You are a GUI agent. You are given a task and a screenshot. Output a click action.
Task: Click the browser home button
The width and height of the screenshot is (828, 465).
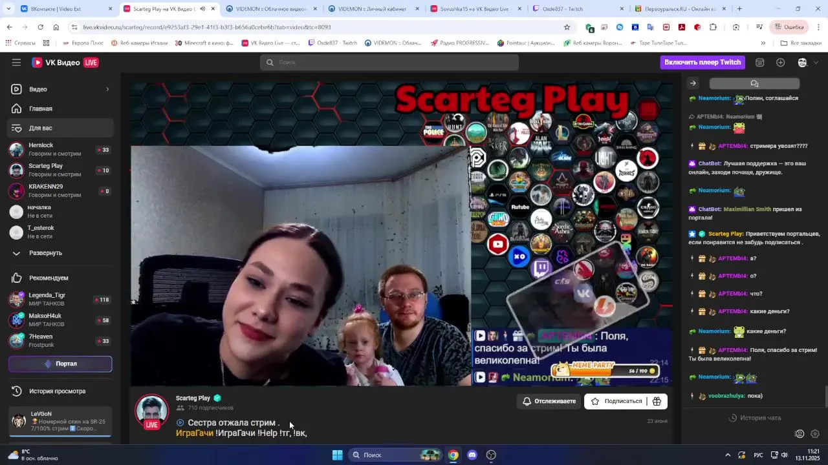(56, 27)
